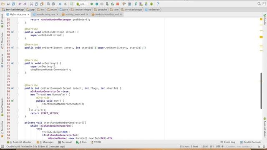267x150 pixels.
Task: Open the Captures sidebar tab
Action: pos(2,61)
